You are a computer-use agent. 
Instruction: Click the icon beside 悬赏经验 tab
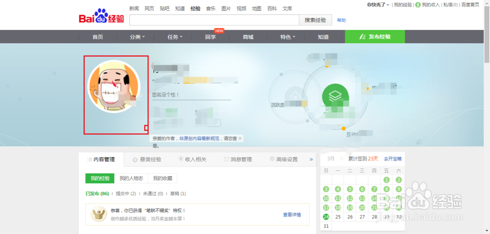point(135,160)
